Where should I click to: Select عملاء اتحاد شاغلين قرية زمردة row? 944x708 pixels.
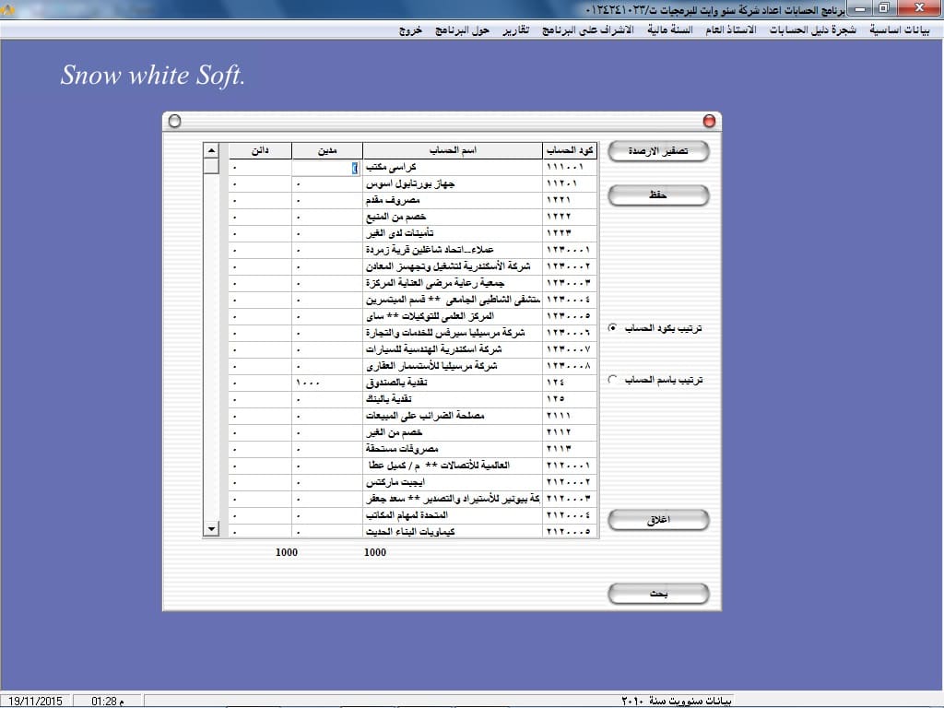click(x=414, y=250)
